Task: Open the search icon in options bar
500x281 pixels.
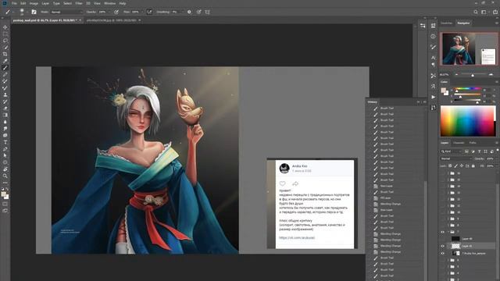Action: (476, 12)
